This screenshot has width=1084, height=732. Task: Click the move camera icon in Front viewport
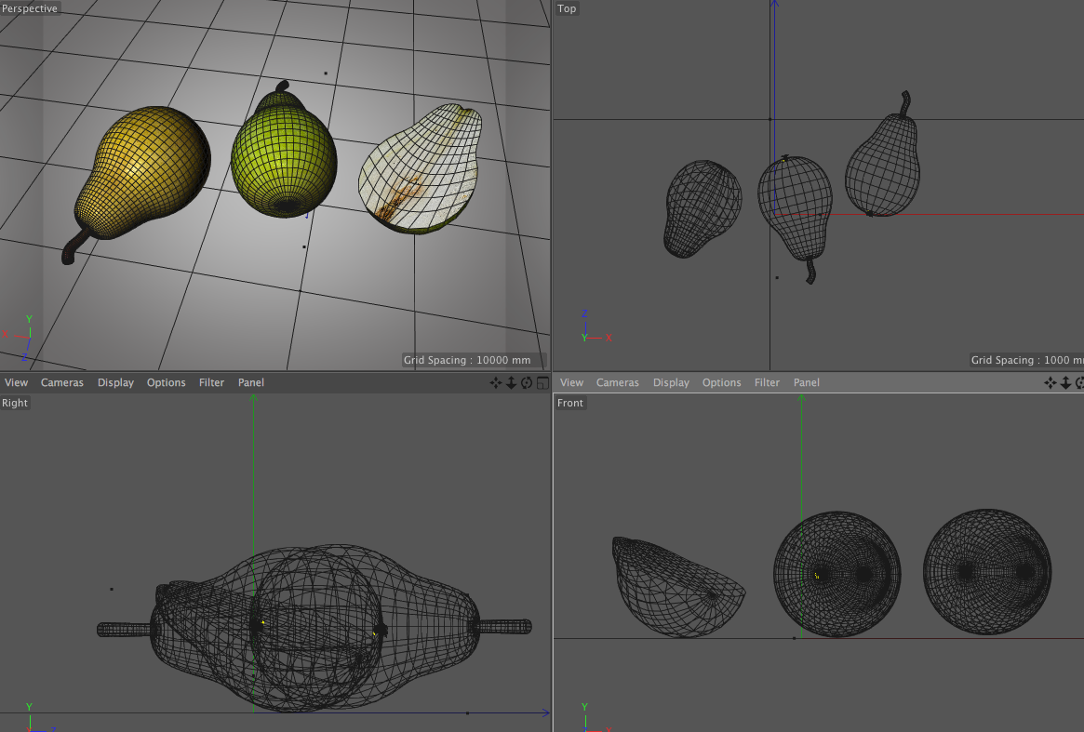tap(1051, 382)
